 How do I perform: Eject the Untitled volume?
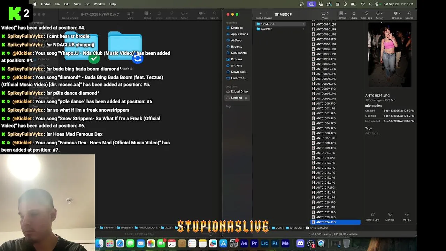[x=246, y=98]
